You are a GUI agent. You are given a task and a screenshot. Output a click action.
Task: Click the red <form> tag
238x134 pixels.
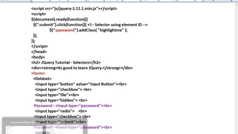tap(38, 73)
